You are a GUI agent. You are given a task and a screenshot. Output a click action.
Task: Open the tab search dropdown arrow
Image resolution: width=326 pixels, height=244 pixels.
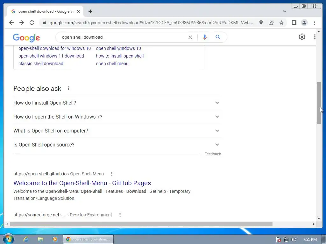point(284,11)
